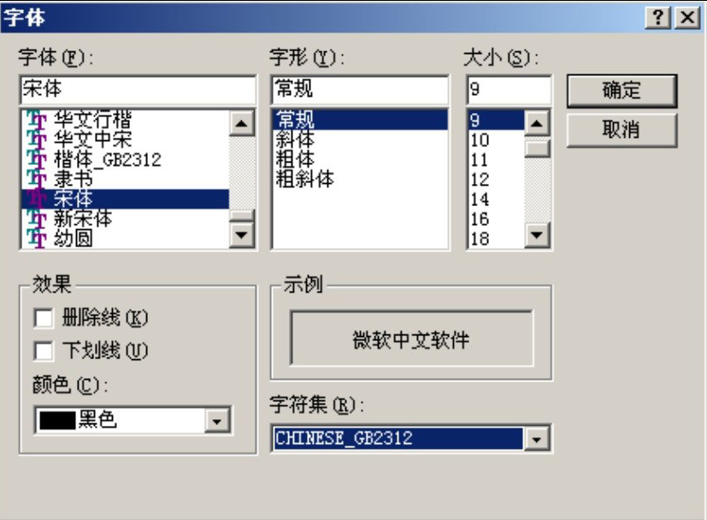Enable the 下划线 underline checkbox

point(44,351)
